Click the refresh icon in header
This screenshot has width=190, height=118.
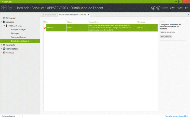tap(158, 8)
